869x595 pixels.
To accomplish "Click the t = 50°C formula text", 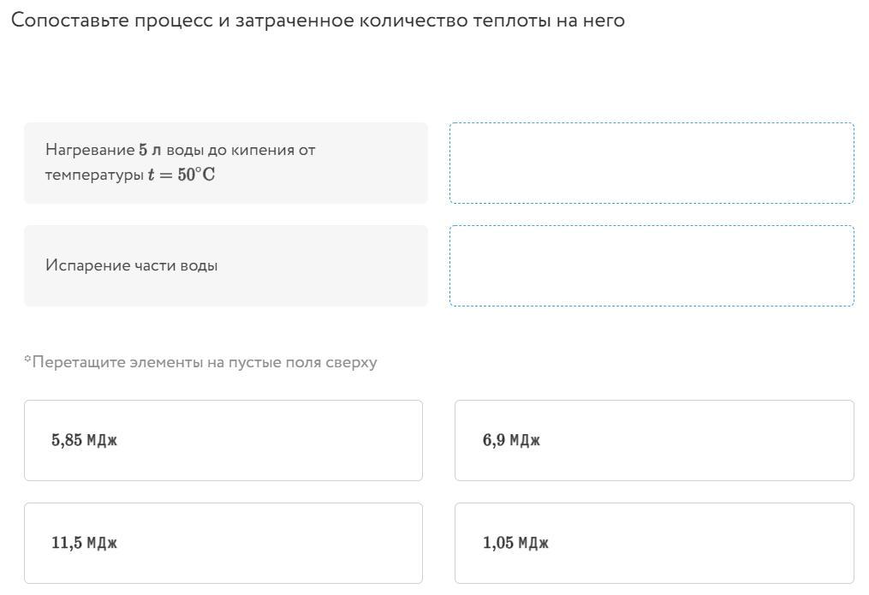I will [182, 176].
